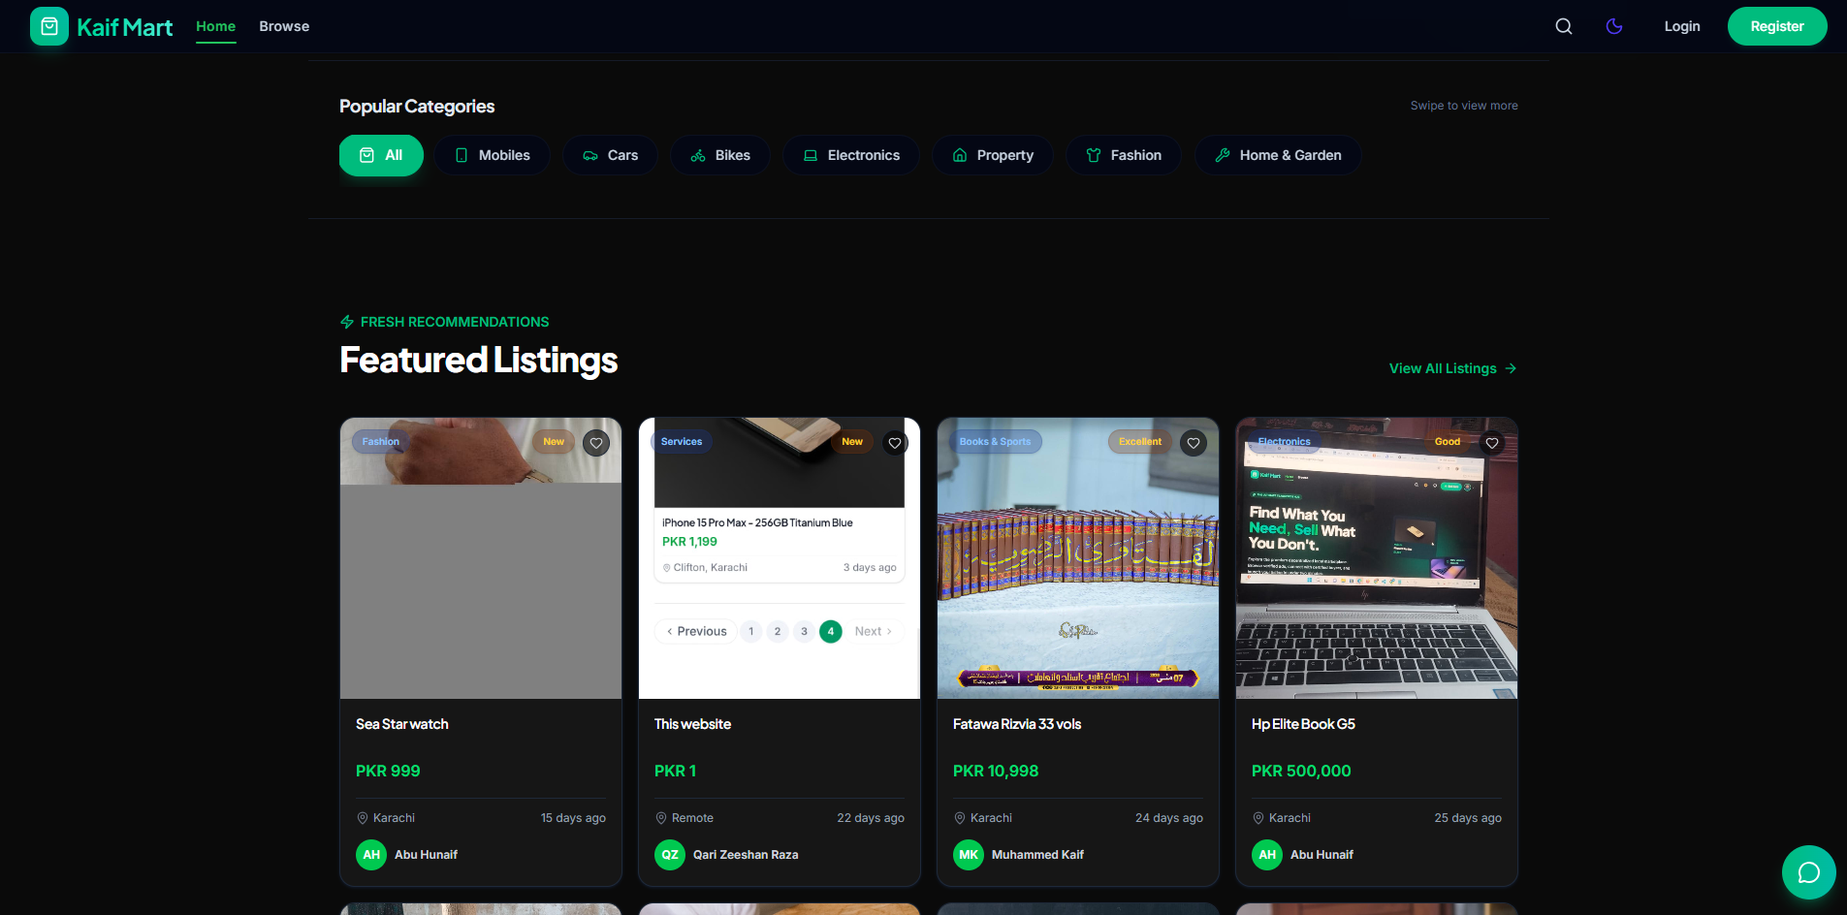
Task: Click heart icon on Hp Elite Book
Action: coord(1492,443)
